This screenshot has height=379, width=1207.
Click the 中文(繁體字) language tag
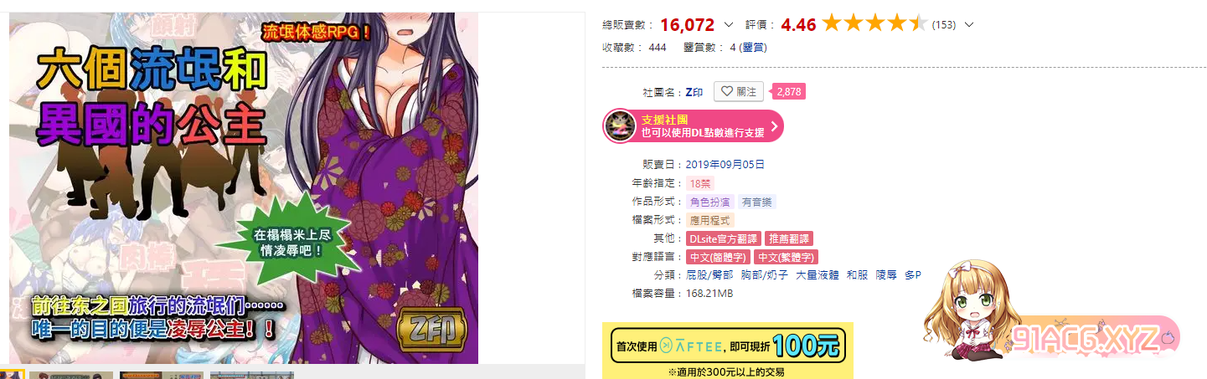point(786,257)
